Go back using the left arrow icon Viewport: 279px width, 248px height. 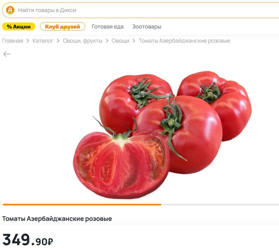click(x=7, y=54)
